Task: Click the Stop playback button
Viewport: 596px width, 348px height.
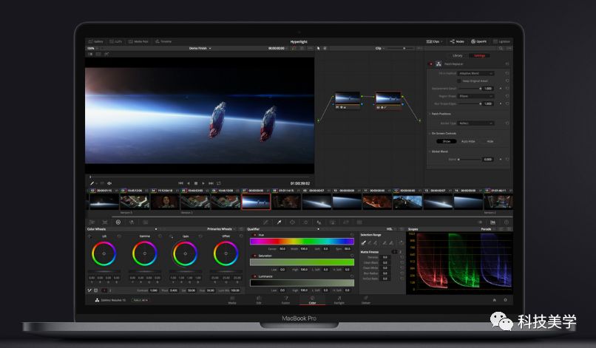Action: click(195, 182)
